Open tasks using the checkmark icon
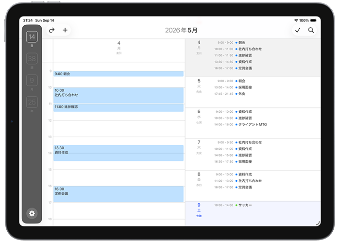 click(298, 30)
